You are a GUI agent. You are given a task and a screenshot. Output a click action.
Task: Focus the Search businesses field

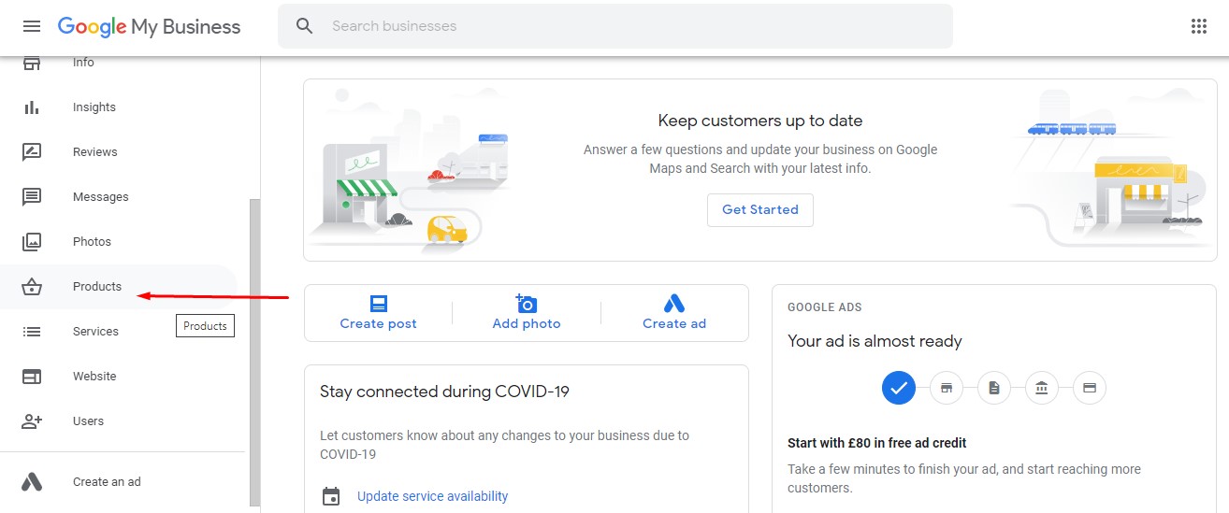(615, 26)
